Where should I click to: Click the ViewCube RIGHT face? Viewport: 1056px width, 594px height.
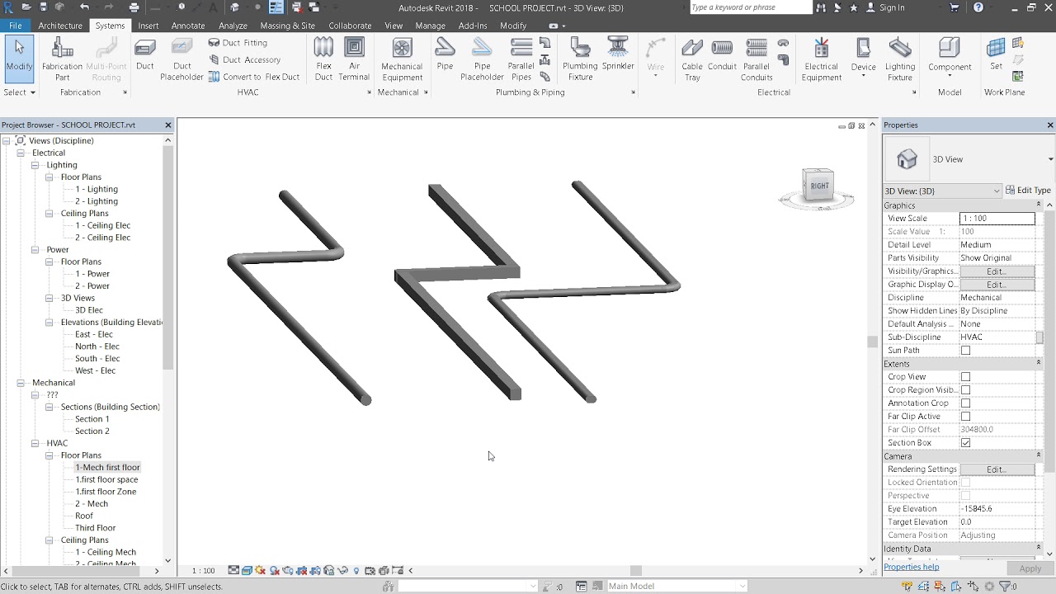[x=819, y=186]
